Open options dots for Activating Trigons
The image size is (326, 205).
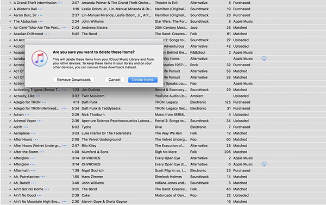pyautogui.click(x=64, y=90)
